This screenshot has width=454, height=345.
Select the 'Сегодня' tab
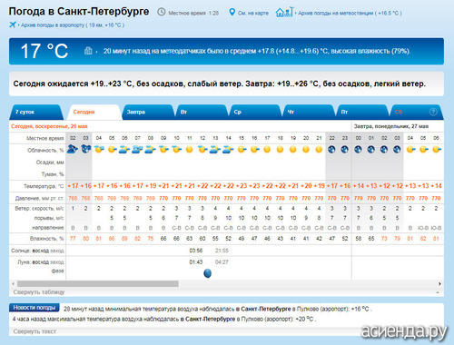click(94, 112)
